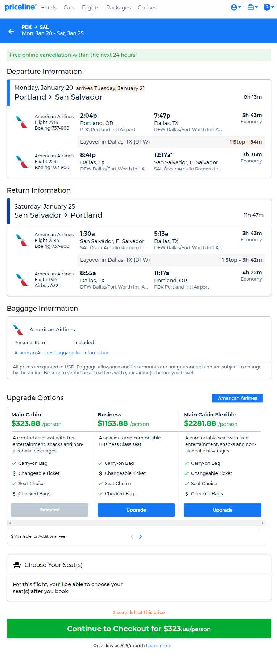Screen dimensions: 277x665
Task: Open the account profile menu
Action: tap(236, 7)
